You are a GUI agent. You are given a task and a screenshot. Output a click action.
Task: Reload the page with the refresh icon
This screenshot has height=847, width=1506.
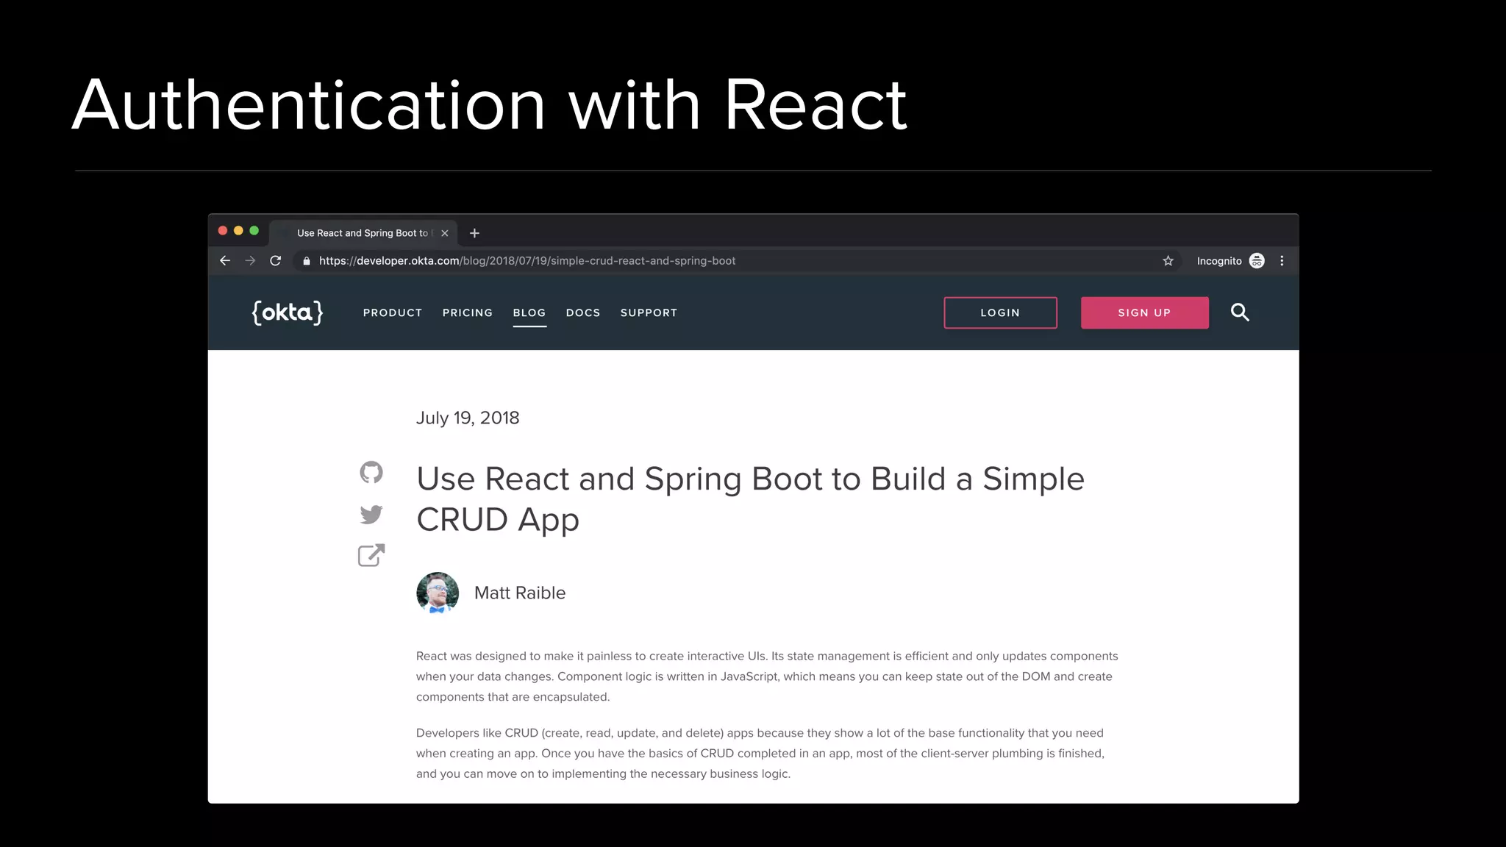click(276, 261)
